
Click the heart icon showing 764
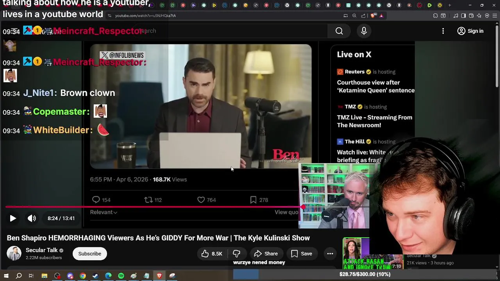click(201, 200)
